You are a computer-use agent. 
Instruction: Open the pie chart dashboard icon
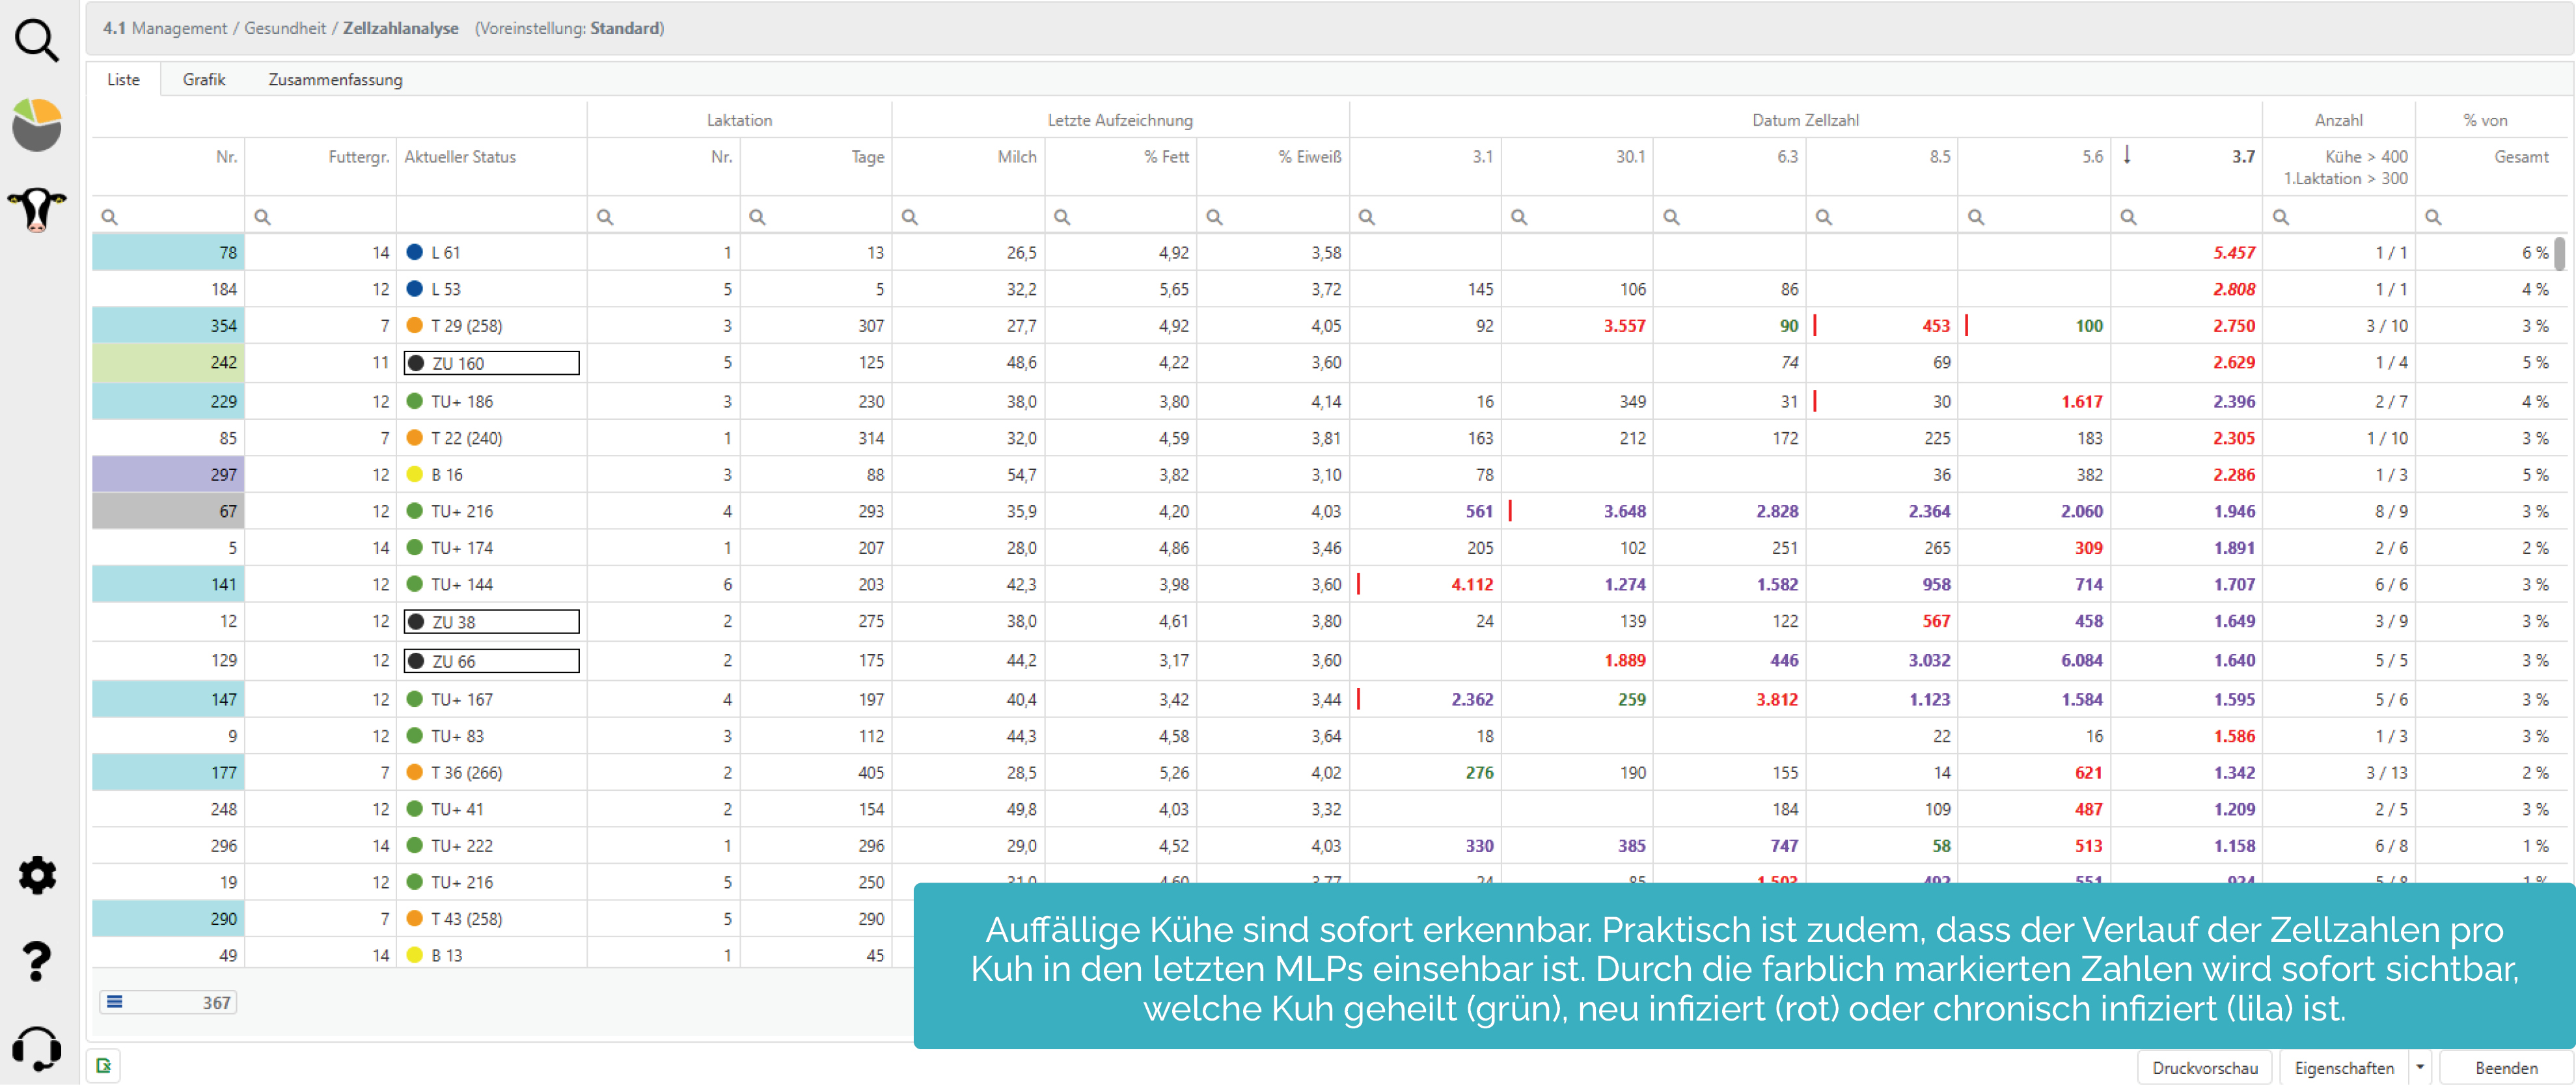click(x=37, y=125)
